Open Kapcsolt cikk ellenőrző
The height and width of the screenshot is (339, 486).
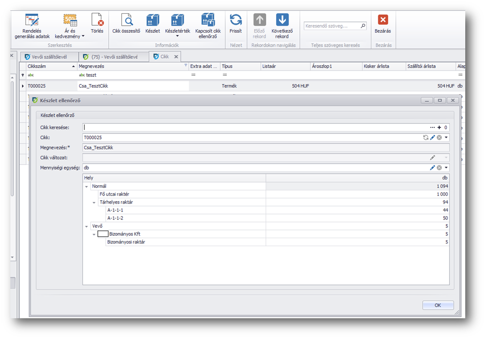(208, 26)
